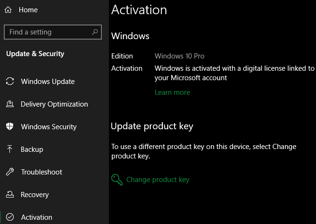Viewport: 316px width, 224px height.
Task: Click the Learn more link
Action: pyautogui.click(x=172, y=92)
